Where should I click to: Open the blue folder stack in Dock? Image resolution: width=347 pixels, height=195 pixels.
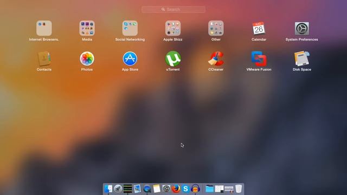click(x=209, y=189)
